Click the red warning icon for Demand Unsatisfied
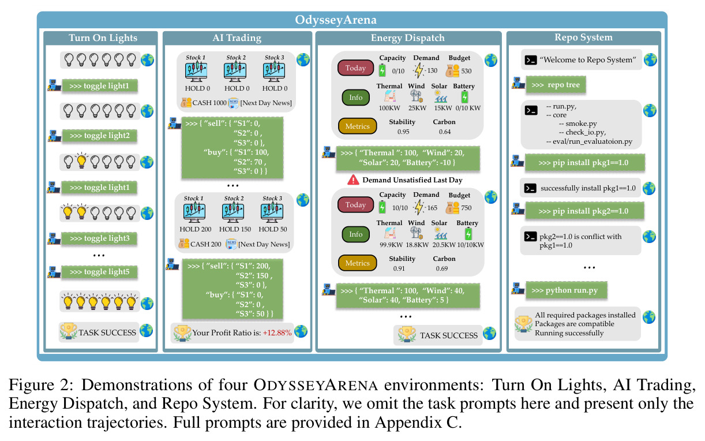 click(353, 180)
